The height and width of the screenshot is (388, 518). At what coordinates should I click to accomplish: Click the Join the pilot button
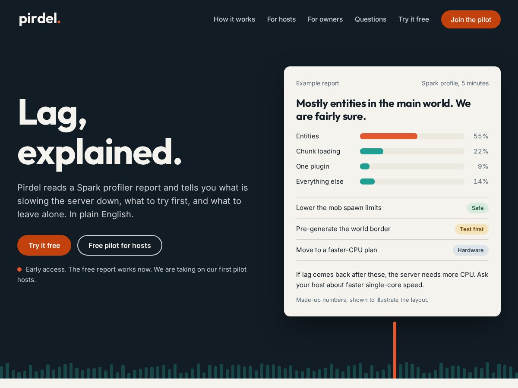(x=471, y=19)
